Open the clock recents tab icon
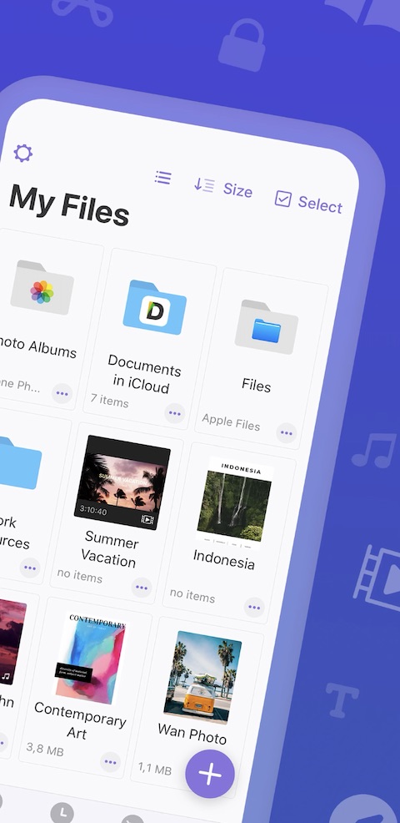The height and width of the screenshot is (823, 400). pos(62,812)
